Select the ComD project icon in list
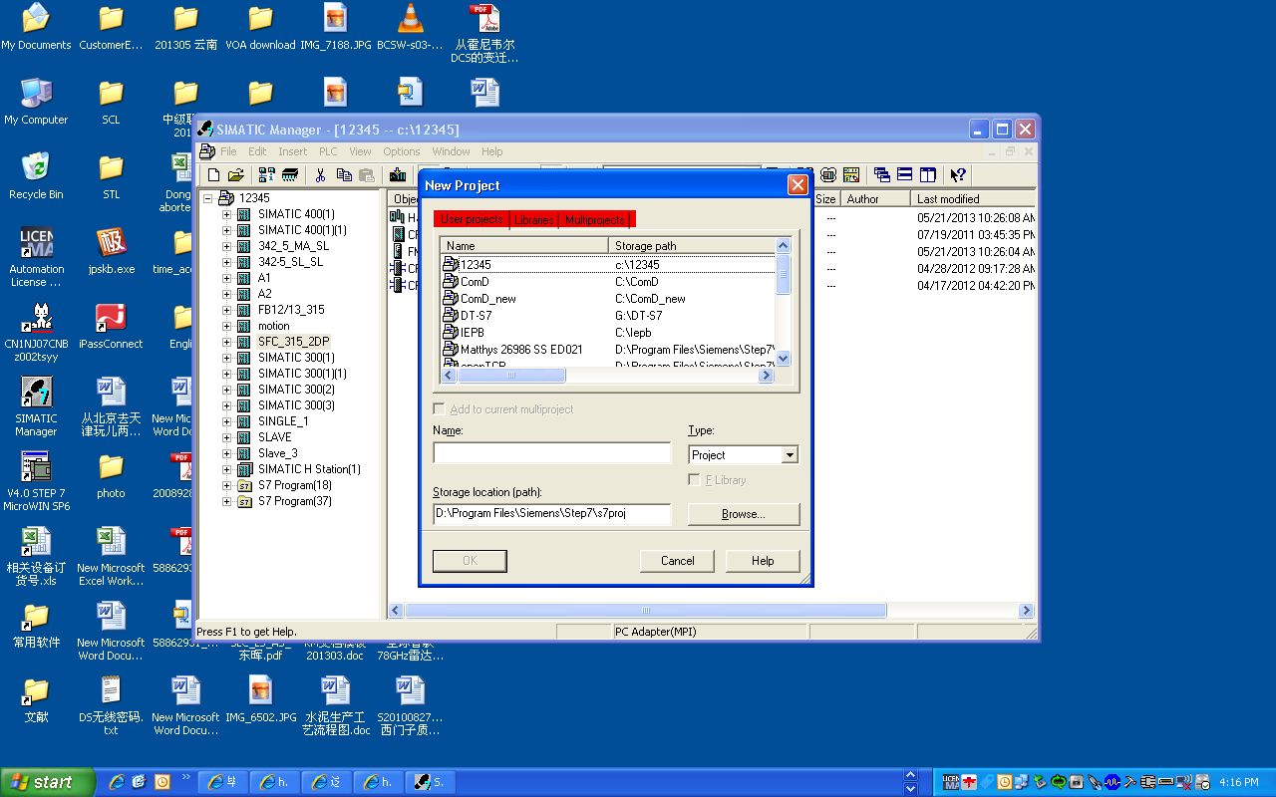 [x=451, y=282]
